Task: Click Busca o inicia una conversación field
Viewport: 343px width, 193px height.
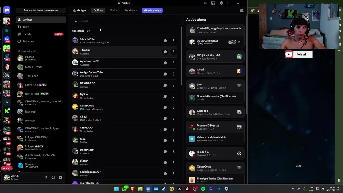Action: click(41, 10)
